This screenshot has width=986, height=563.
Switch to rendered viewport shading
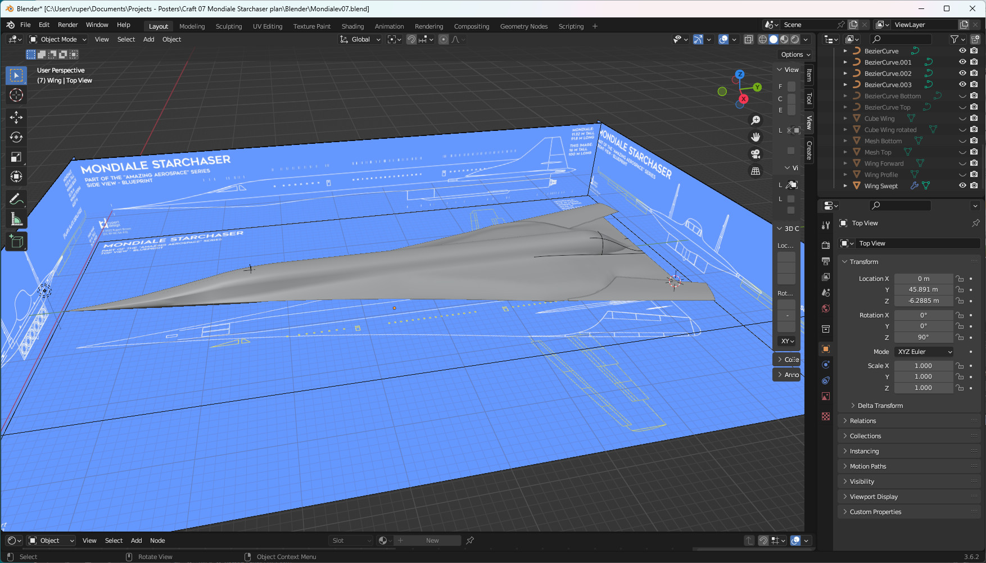795,39
